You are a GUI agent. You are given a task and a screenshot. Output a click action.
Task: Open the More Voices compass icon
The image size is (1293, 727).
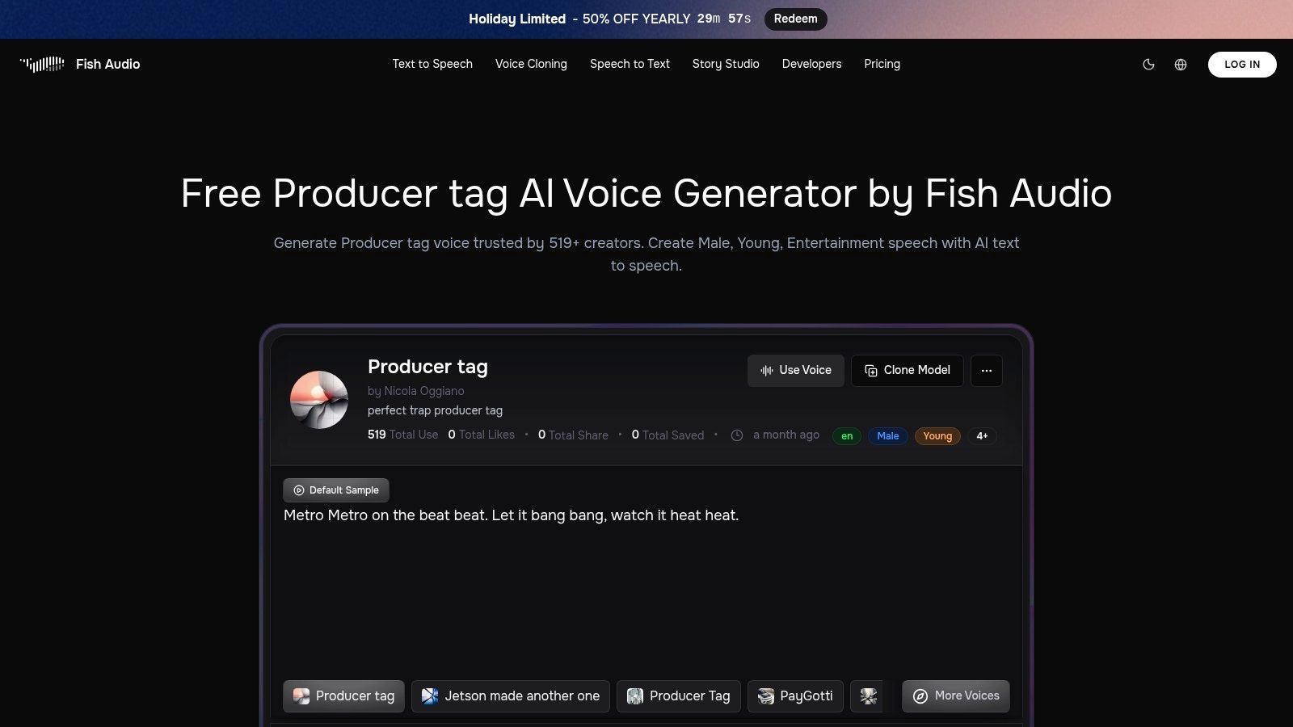tap(921, 695)
